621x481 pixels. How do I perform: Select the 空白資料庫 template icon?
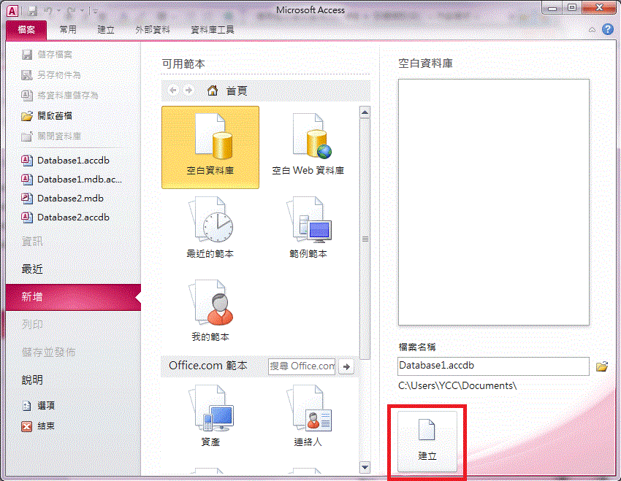210,147
